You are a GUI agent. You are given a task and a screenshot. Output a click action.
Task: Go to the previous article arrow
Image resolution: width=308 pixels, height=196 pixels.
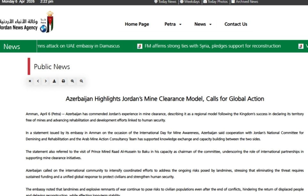point(38,81)
